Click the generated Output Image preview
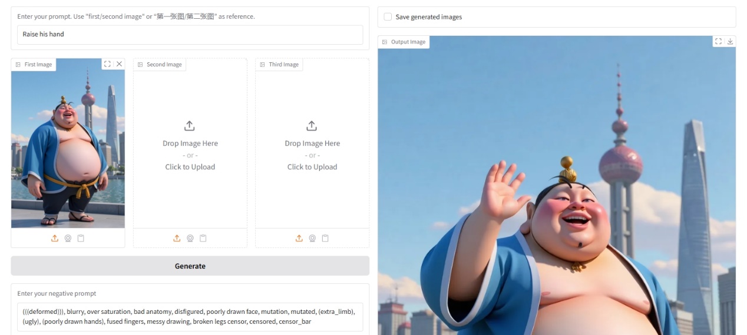 [x=557, y=186]
